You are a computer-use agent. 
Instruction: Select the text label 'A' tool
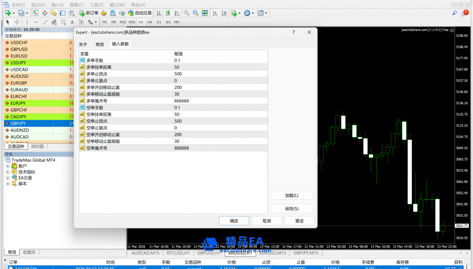(x=72, y=22)
